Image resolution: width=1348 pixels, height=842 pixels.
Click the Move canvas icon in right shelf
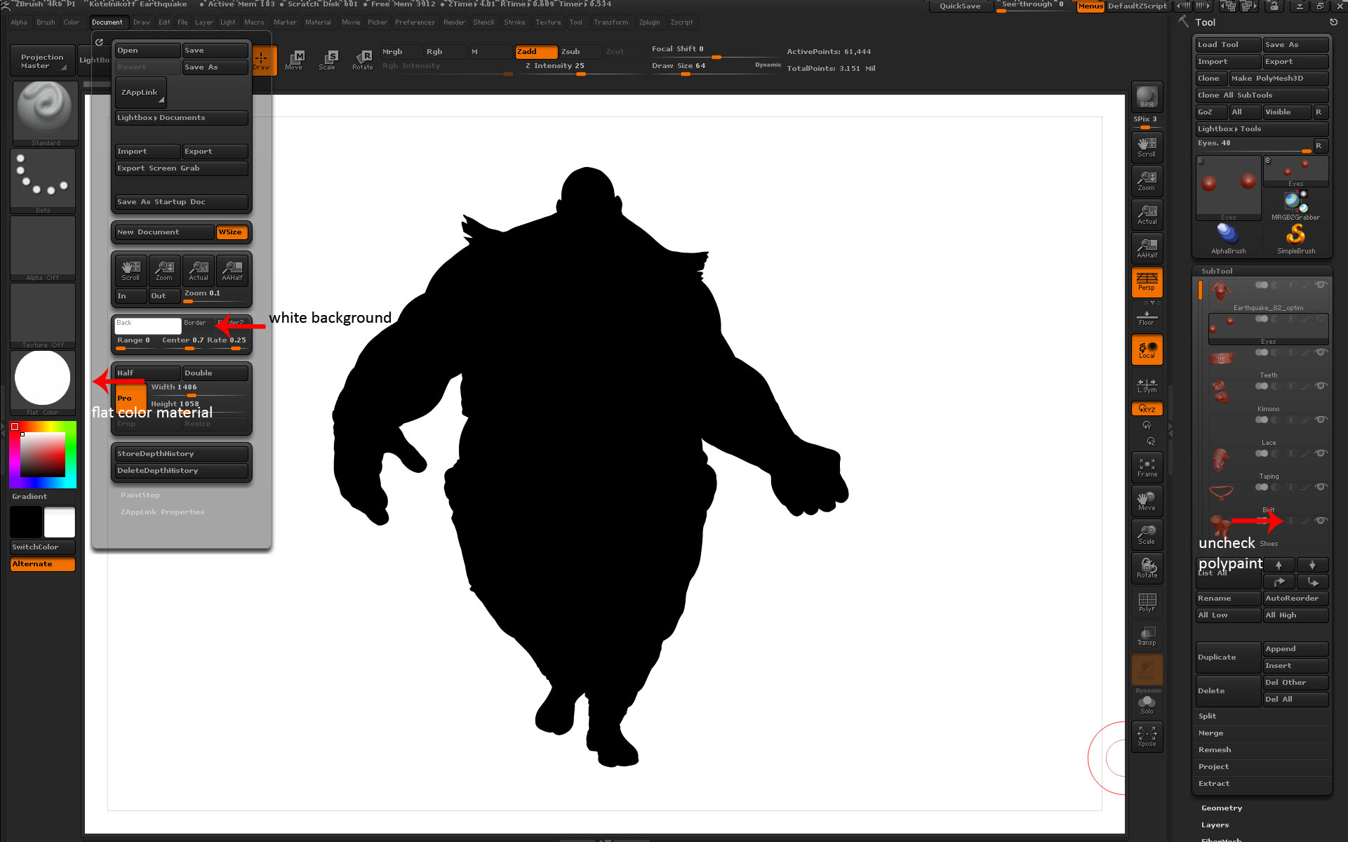[1147, 501]
